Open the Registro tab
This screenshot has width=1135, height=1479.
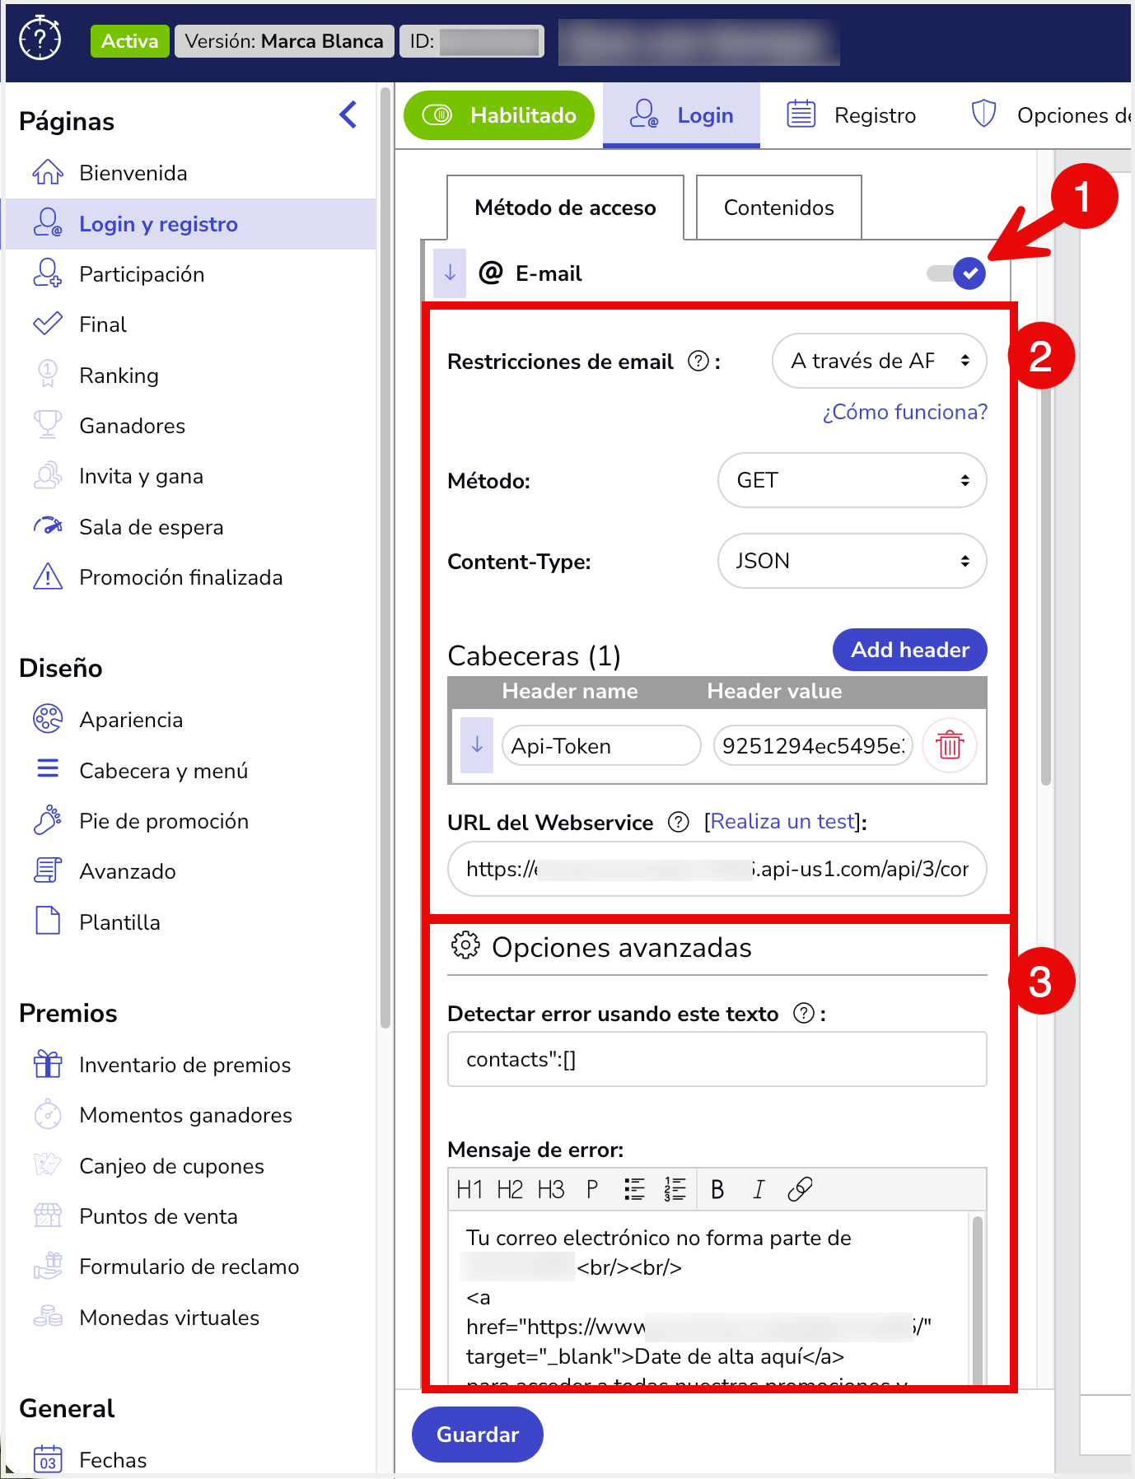[852, 115]
